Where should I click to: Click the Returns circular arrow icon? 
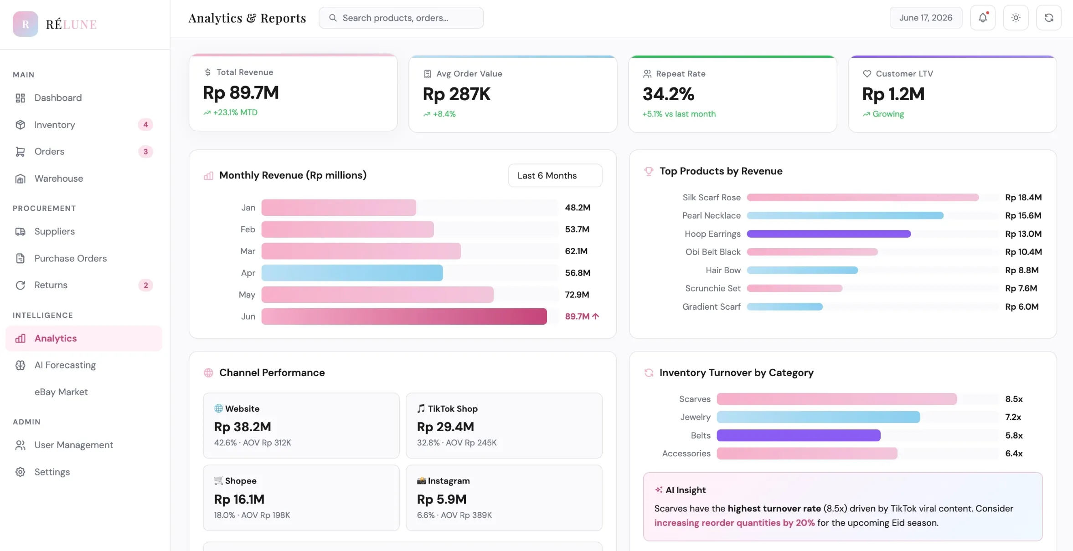(20, 285)
